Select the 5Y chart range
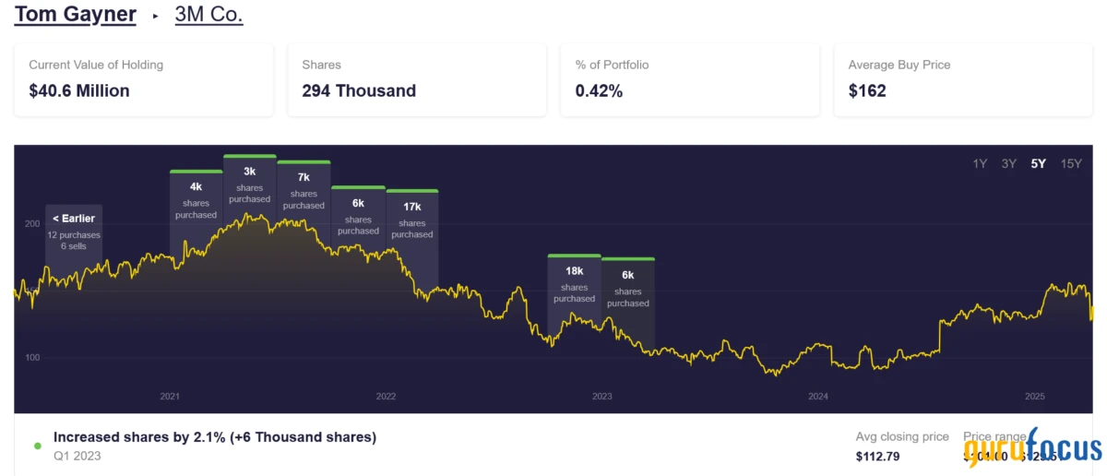The height and width of the screenshot is (476, 1107). [x=1039, y=163]
